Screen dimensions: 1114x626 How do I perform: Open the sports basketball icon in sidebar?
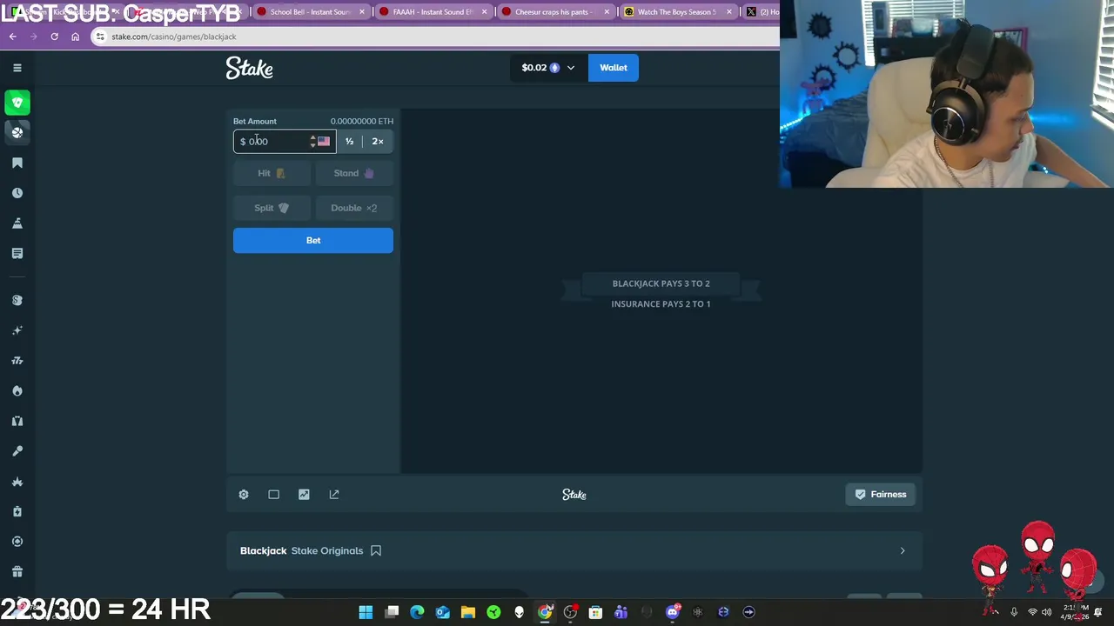[x=17, y=132]
